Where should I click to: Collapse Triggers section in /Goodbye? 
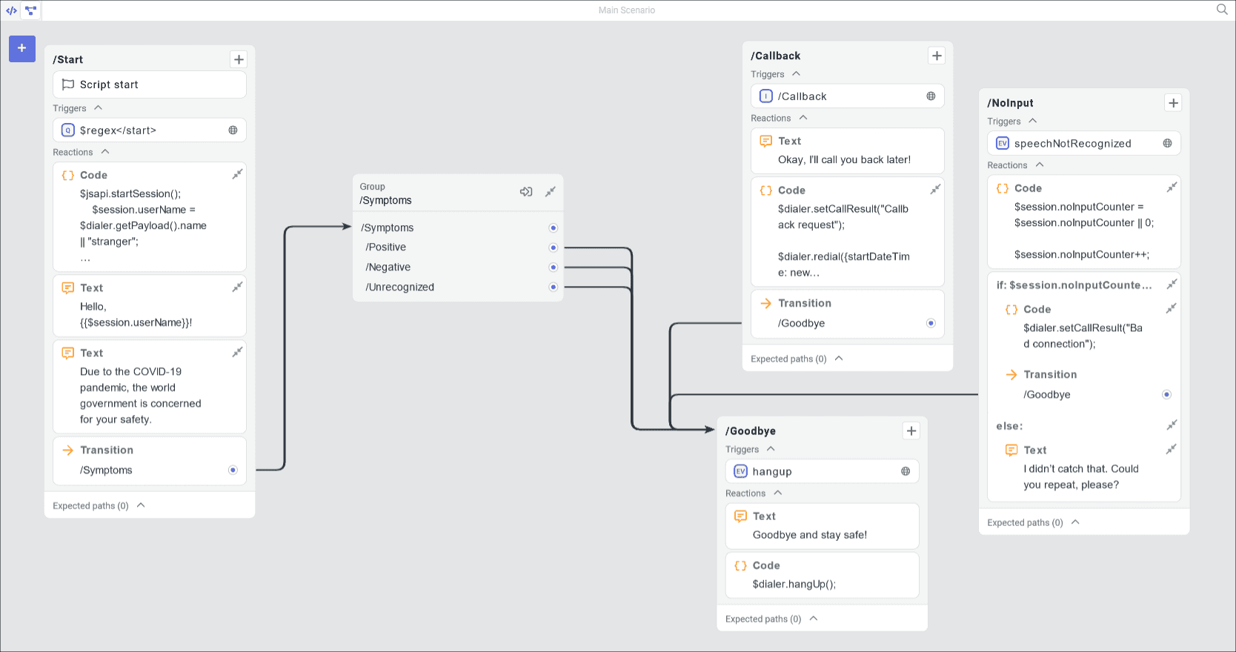coord(771,449)
